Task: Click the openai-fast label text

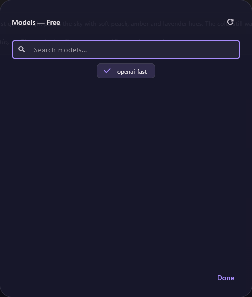Action: pos(132,72)
